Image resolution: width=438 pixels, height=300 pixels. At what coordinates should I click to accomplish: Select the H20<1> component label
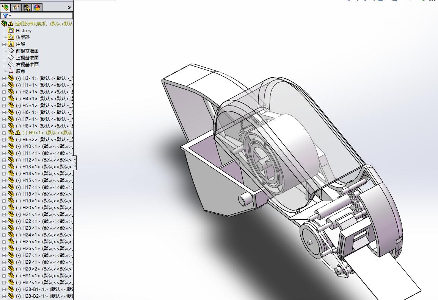click(44, 208)
